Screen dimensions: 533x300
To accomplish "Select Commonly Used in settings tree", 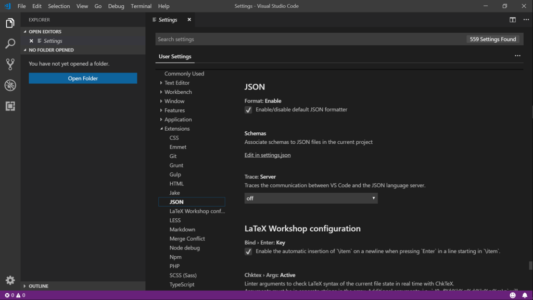I will (x=184, y=73).
